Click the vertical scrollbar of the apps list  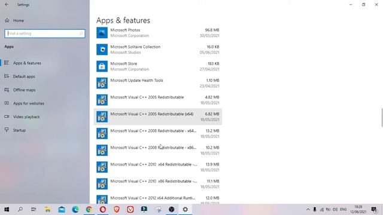coord(382,117)
